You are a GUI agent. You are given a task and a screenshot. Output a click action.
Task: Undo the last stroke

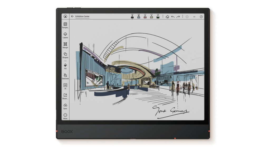(x=173, y=17)
